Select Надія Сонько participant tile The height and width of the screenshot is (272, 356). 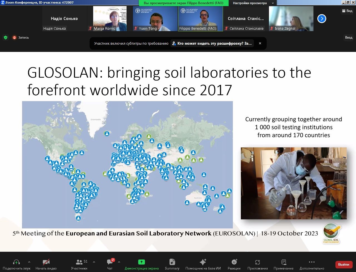click(64, 19)
